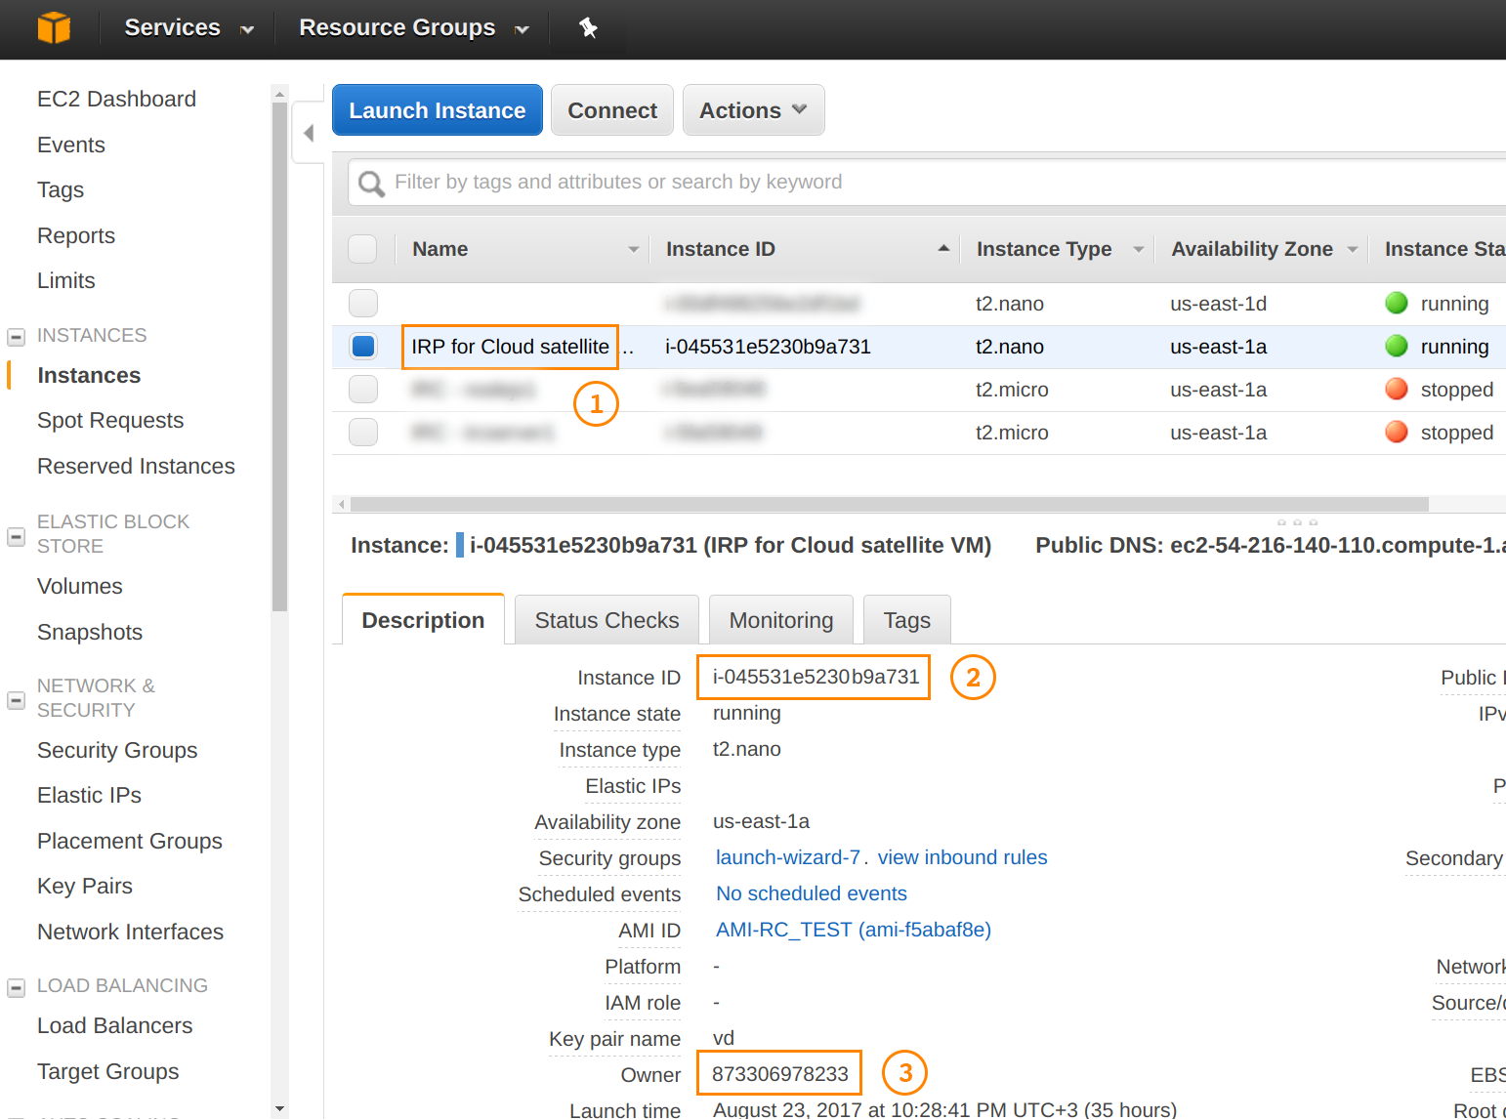Collapse the LOAD BALANCING section
The width and height of the screenshot is (1506, 1120).
pos(16,987)
